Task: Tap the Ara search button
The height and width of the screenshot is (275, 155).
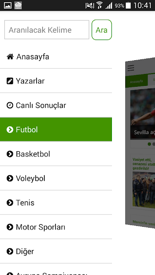Action: (x=102, y=30)
